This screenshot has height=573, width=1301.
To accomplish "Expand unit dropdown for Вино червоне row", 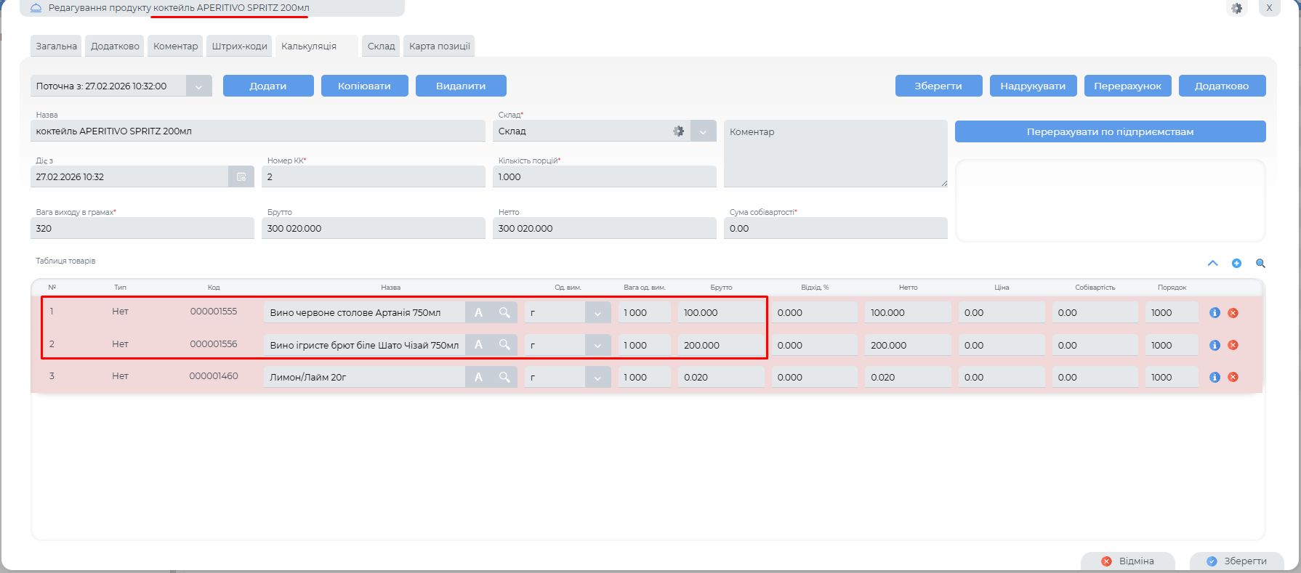I will [x=597, y=313].
